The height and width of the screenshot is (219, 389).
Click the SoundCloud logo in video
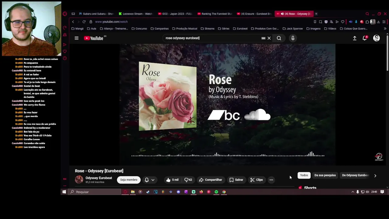257,115
